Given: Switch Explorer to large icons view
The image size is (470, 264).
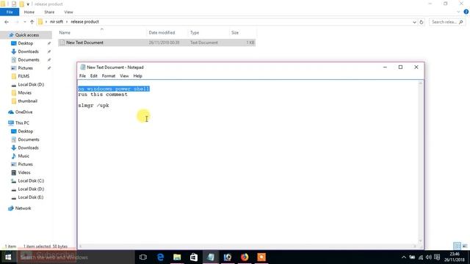Looking at the screenshot, I should [x=465, y=246].
